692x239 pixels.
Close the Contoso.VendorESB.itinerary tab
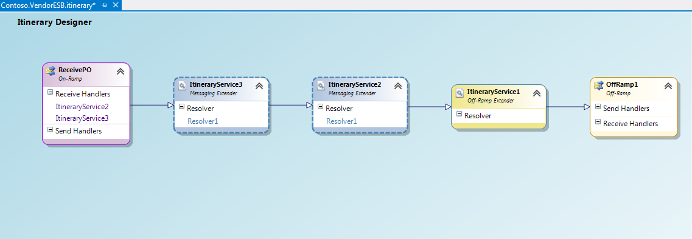coord(116,5)
